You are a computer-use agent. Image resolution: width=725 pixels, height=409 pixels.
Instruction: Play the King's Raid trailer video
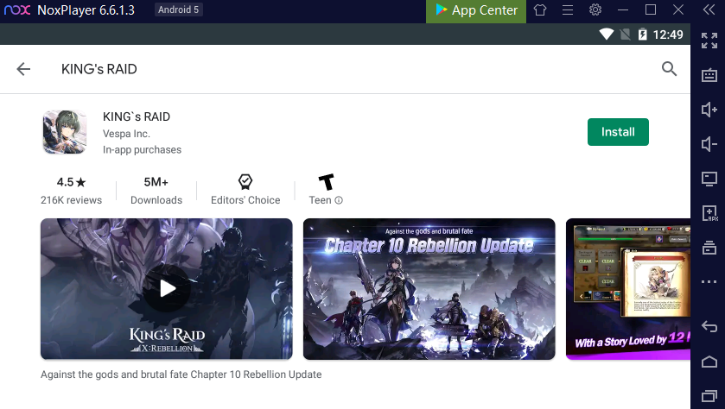(167, 289)
